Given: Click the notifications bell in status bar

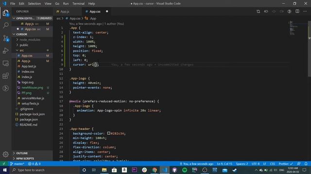Looking at the screenshot, I should [x=306, y=164].
